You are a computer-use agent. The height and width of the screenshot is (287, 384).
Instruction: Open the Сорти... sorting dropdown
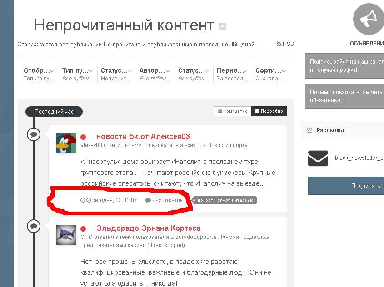point(271,74)
